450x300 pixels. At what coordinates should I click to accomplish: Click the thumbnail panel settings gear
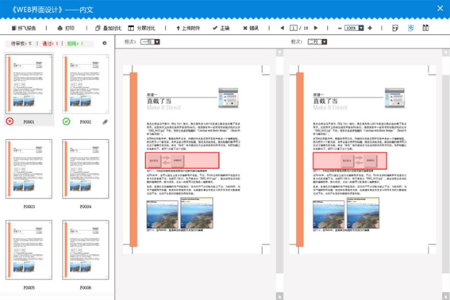(x=105, y=43)
